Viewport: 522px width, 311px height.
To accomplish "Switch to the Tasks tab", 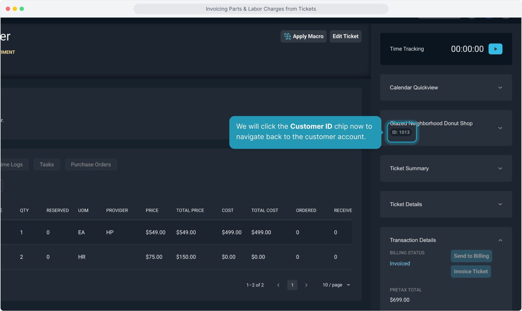I will point(47,164).
